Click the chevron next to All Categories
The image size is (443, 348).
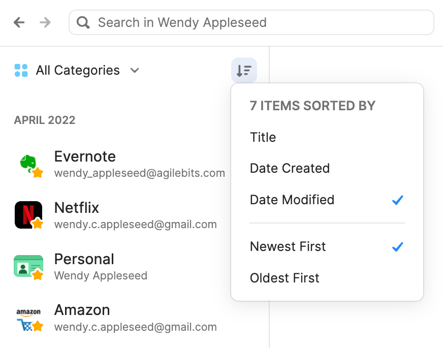pyautogui.click(x=134, y=71)
